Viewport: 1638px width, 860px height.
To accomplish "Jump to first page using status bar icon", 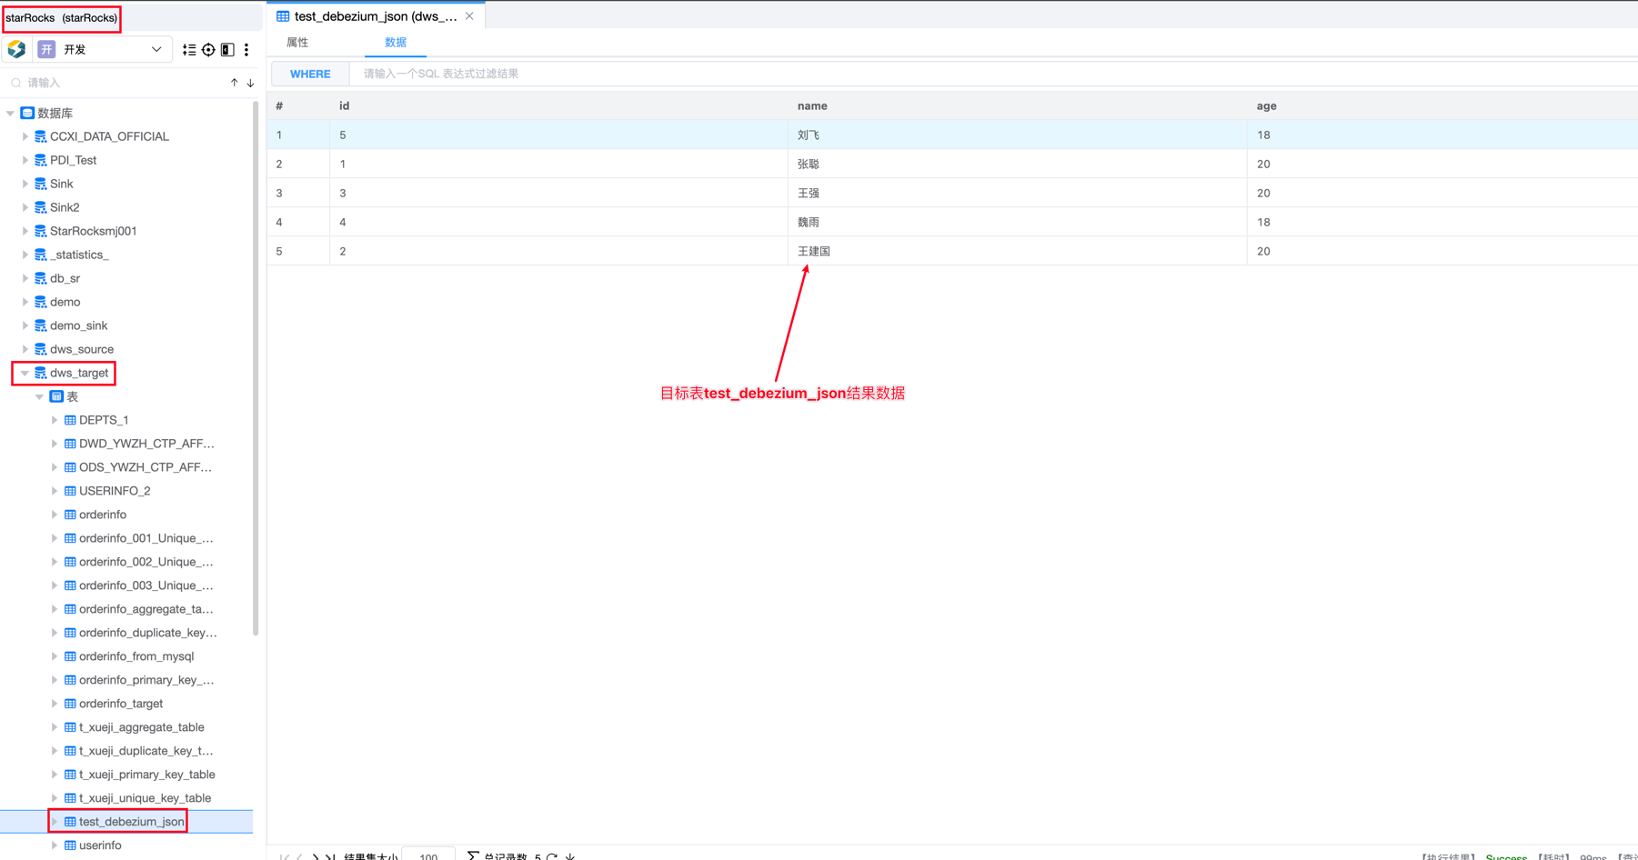I will tap(286, 855).
